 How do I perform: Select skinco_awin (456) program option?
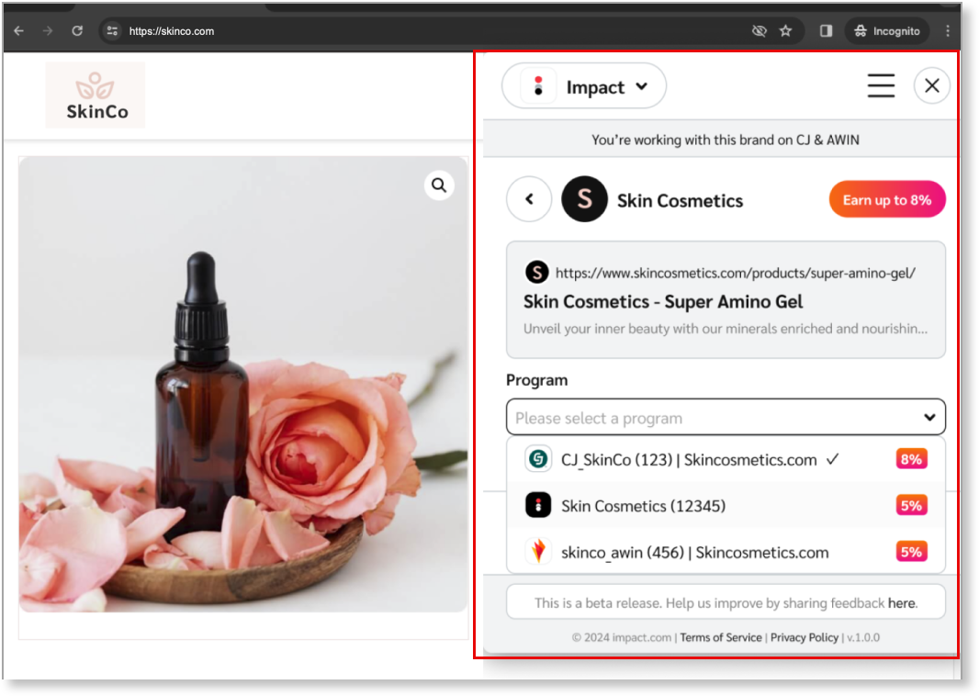pos(726,552)
